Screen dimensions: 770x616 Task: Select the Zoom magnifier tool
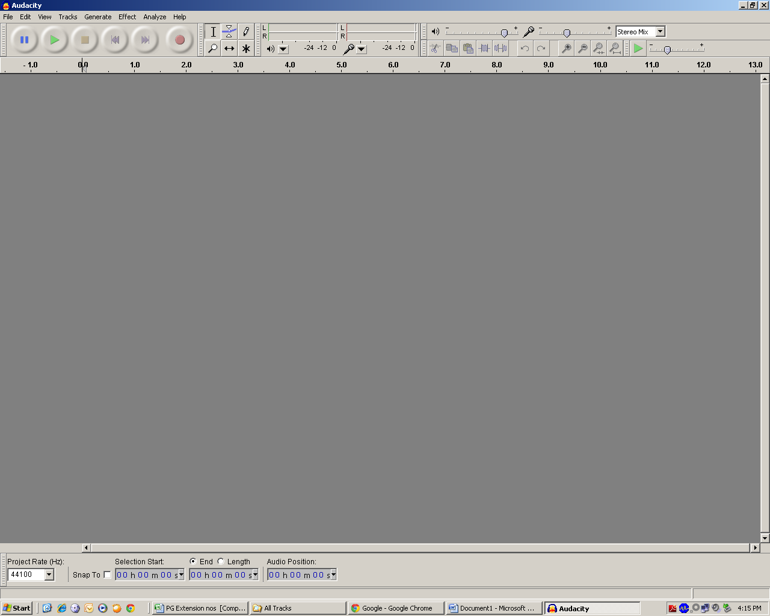[x=213, y=48]
